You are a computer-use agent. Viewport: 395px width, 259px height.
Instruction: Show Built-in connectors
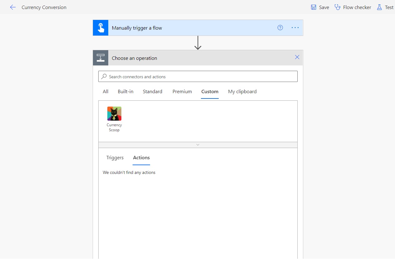pos(125,91)
